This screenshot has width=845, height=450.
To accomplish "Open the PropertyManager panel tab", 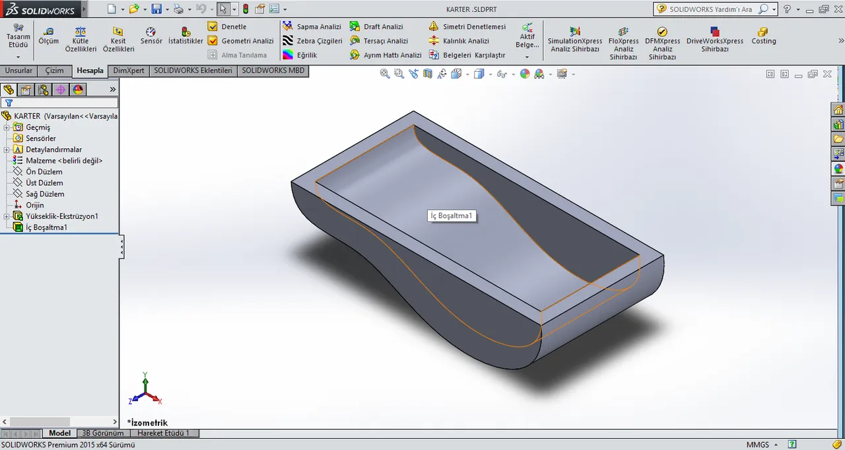I will (26, 90).
